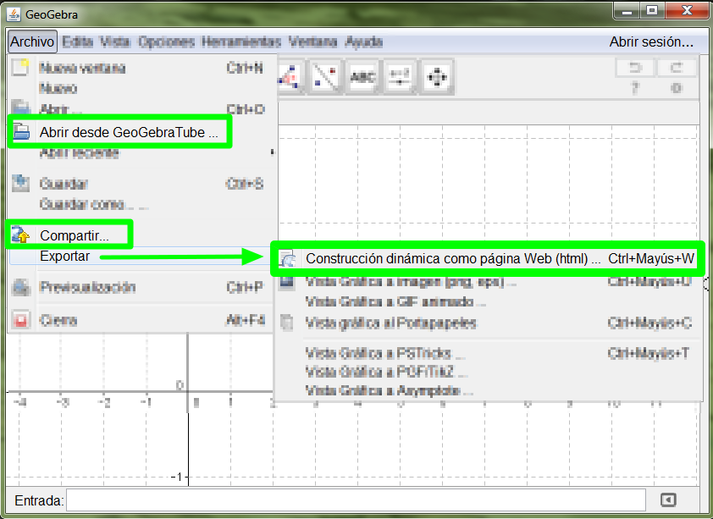
Task: Close the GeoGebra window
Action: click(x=687, y=11)
